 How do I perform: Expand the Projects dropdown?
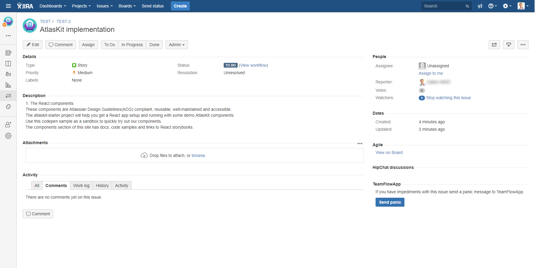81,6
